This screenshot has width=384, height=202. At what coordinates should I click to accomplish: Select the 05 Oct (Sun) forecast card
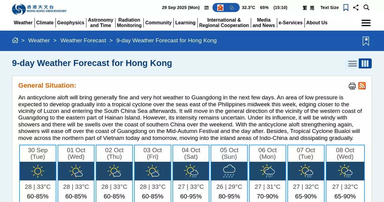click(229, 173)
